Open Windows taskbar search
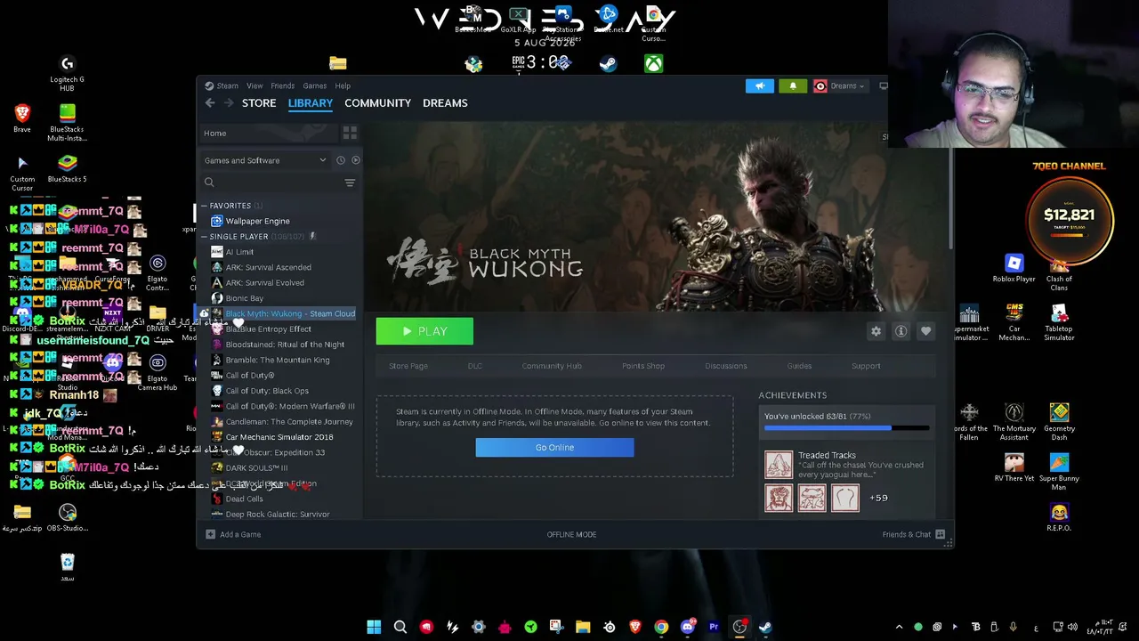 tap(400, 627)
